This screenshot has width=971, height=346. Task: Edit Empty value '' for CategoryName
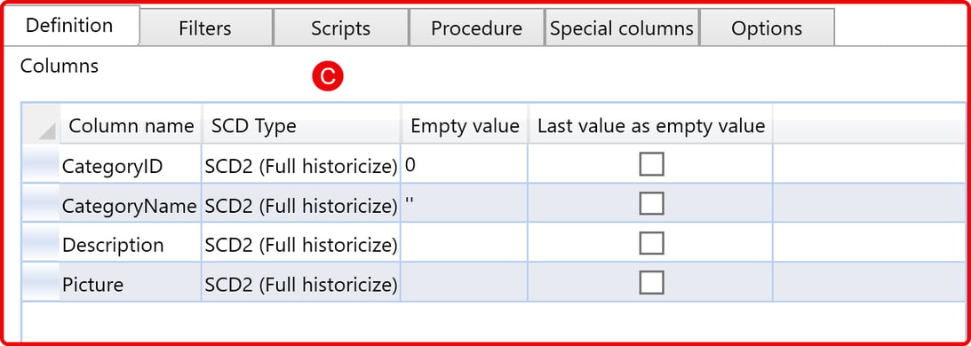(465, 203)
